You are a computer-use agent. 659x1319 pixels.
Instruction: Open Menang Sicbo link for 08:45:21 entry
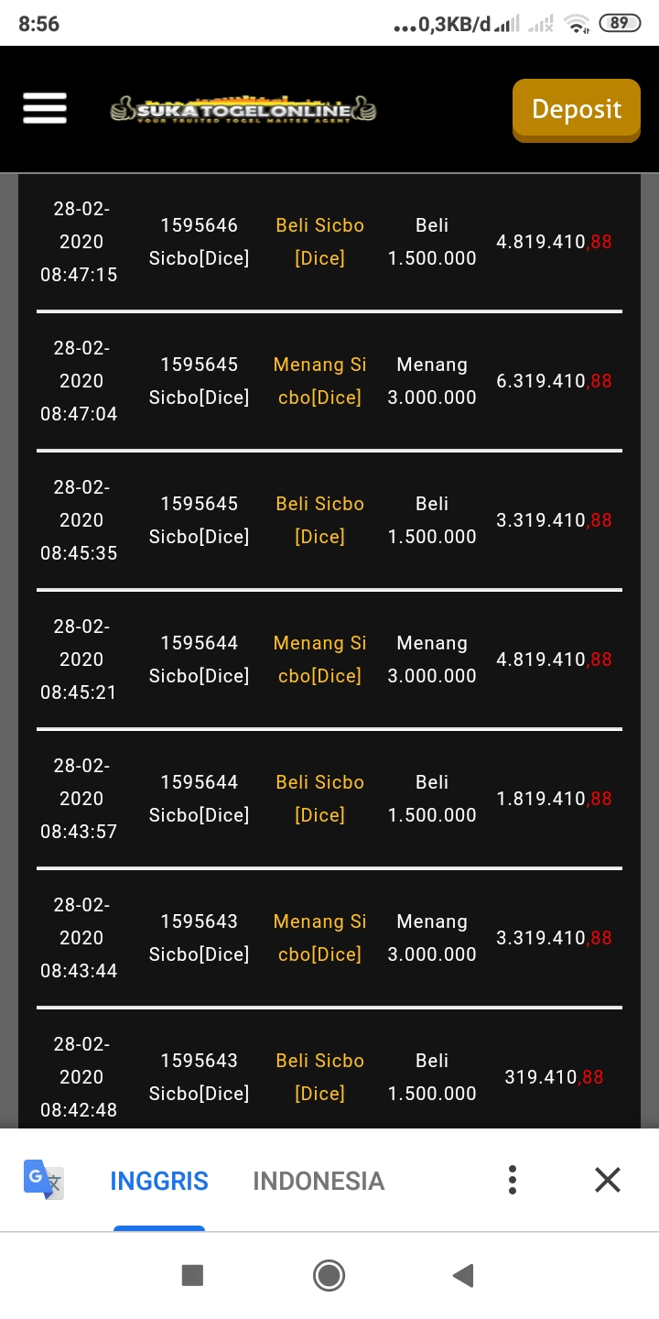[x=320, y=659]
